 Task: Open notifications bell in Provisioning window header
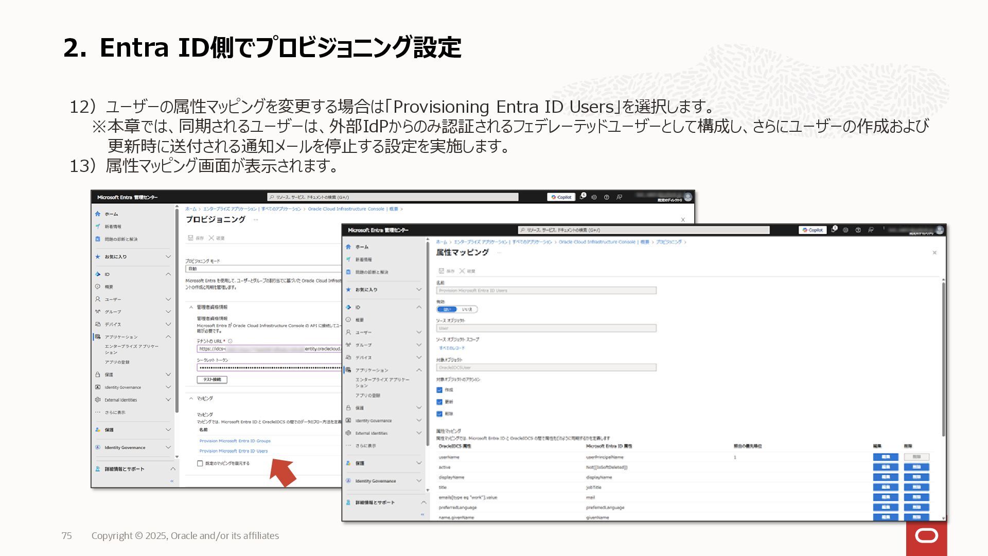coord(582,197)
